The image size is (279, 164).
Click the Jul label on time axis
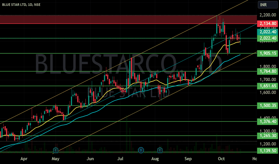[x=120, y=159]
